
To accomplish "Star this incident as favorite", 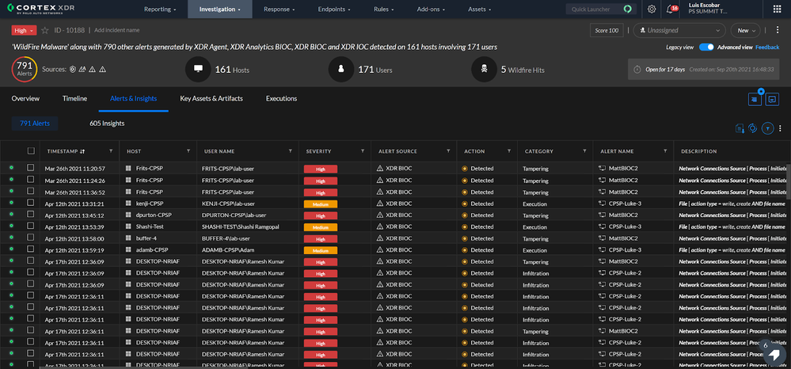I will click(x=46, y=29).
